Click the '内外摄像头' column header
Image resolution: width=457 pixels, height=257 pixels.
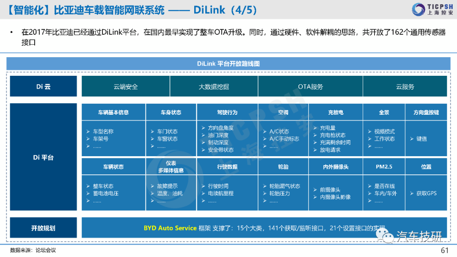336,166
